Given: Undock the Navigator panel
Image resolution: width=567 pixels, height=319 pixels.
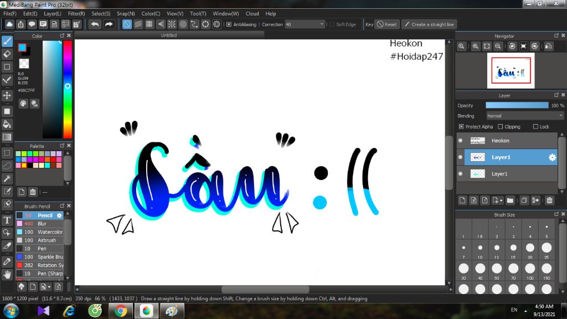Looking at the screenshot, I should [x=556, y=35].
